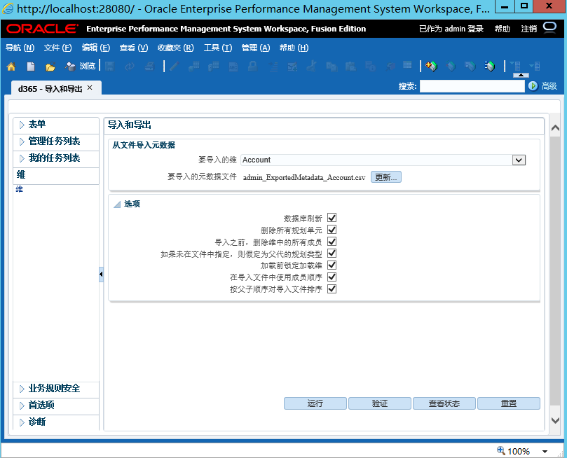Toggle the 加载前锁定加载维 checkbox
The width and height of the screenshot is (567, 458).
coord(332,265)
